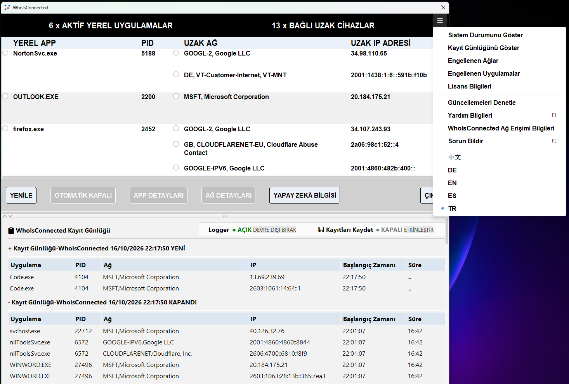Select the firefox.exe radio button
The image size is (569, 384).
[x=5, y=129]
